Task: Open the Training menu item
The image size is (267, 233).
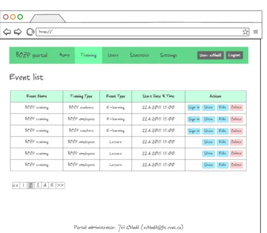Action: [x=88, y=55]
